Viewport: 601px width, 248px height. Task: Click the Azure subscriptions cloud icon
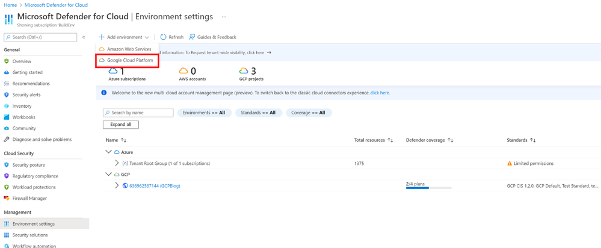click(114, 71)
